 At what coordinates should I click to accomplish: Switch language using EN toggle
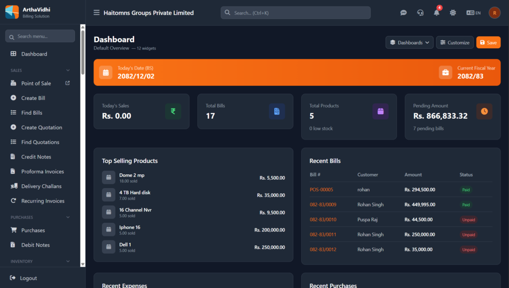tap(473, 13)
